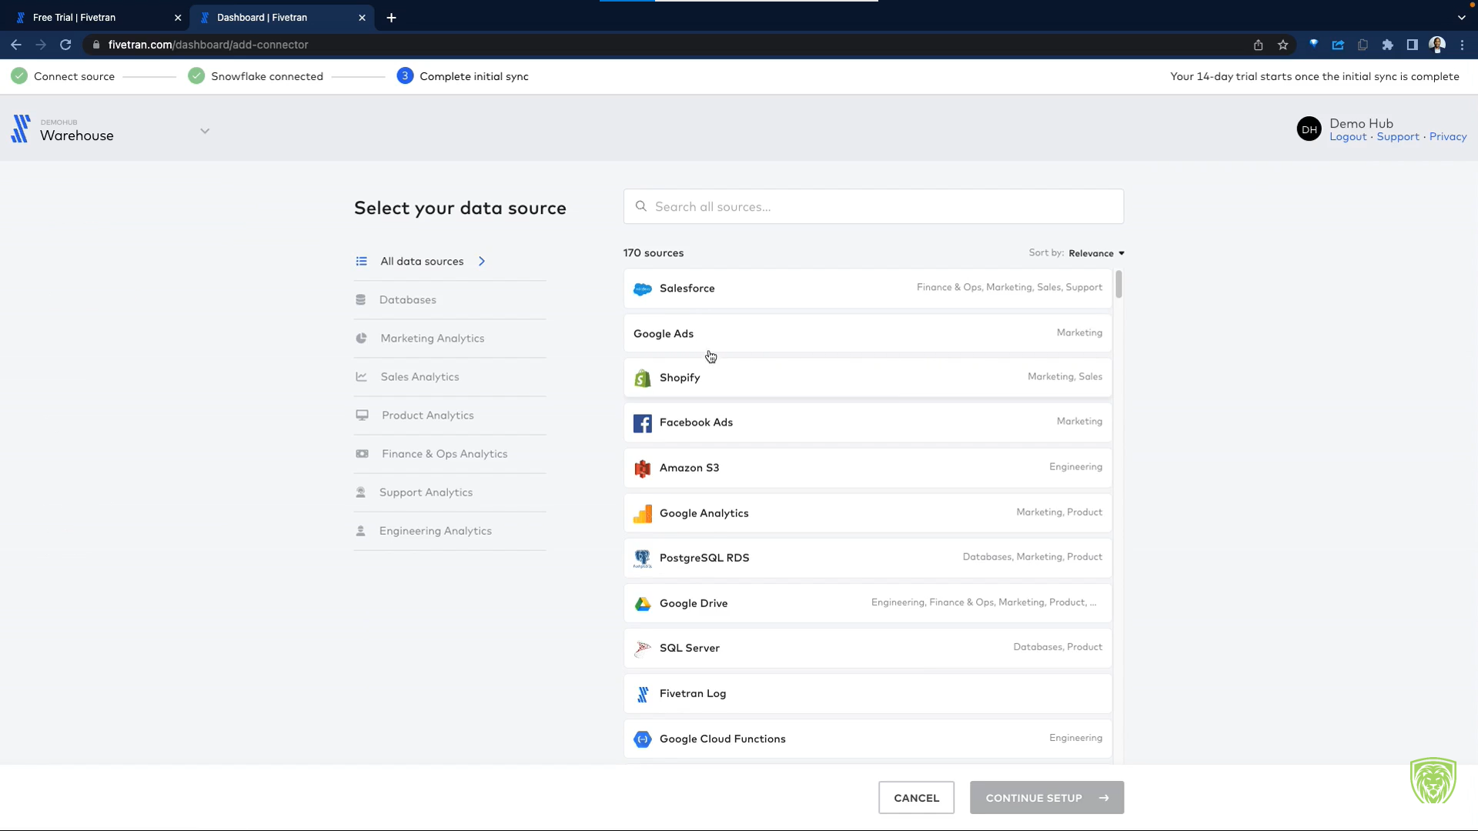The height and width of the screenshot is (831, 1478).
Task: Open the Sort by Relevance dropdown
Action: 1096,253
